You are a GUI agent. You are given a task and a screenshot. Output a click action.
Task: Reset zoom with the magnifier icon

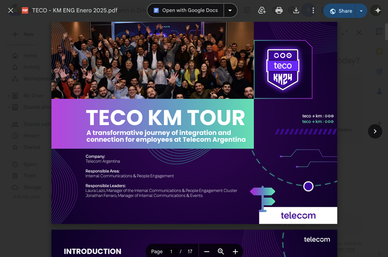221,252
